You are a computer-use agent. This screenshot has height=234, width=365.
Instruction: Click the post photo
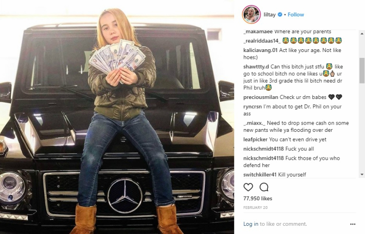117,117
